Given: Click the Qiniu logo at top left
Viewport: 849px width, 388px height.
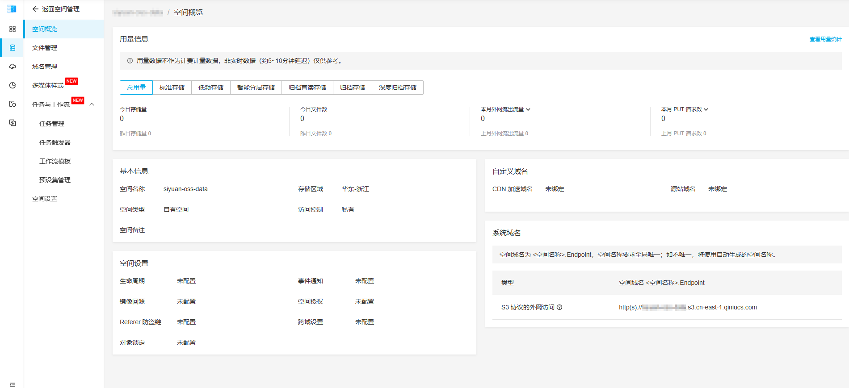Looking at the screenshot, I should pos(12,9).
